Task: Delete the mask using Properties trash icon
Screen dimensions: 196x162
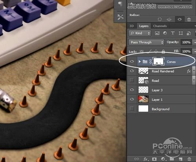Action: point(189,20)
